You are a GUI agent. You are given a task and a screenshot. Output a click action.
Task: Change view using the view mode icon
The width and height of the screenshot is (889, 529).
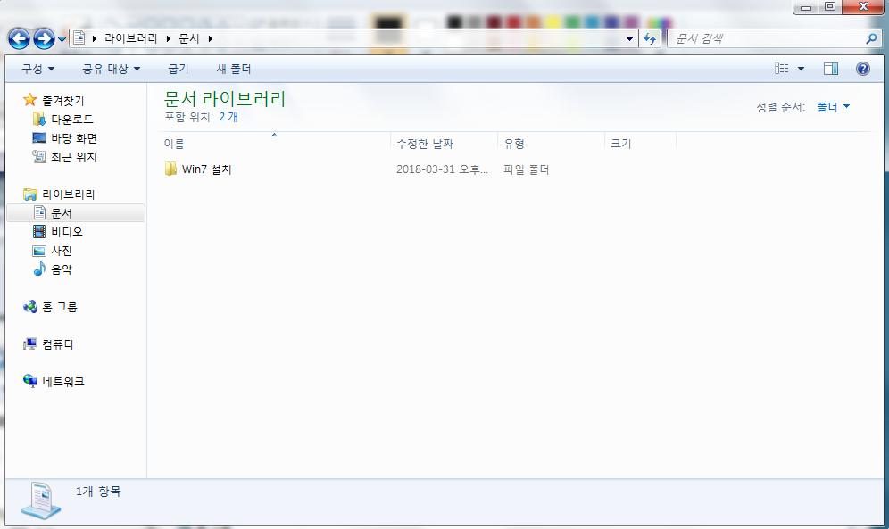[781, 69]
